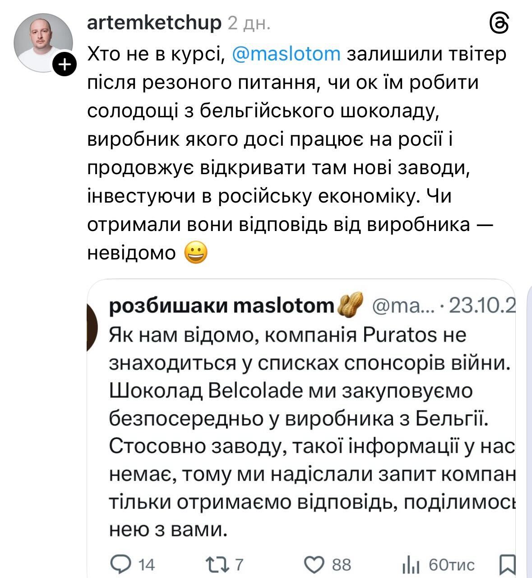This screenshot has height=578, width=532.
Task: Click the 88 likes count
Action: 342,564
